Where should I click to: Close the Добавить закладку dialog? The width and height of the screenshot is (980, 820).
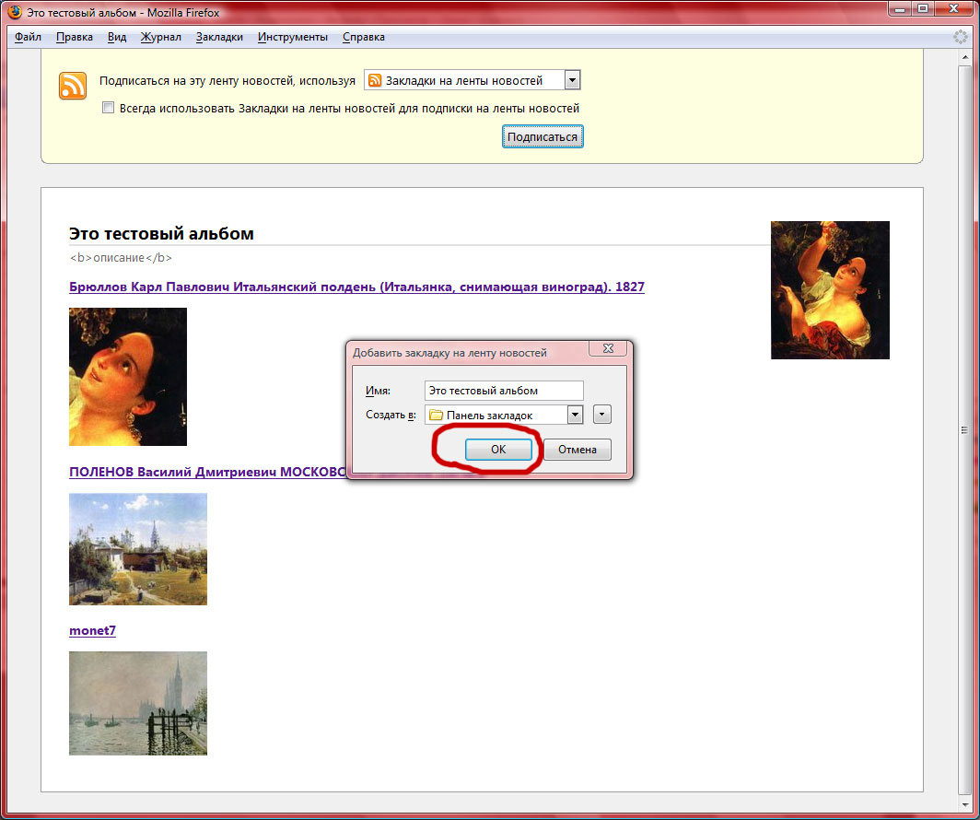tap(608, 349)
